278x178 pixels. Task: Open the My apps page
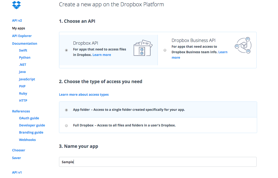tap(18, 28)
